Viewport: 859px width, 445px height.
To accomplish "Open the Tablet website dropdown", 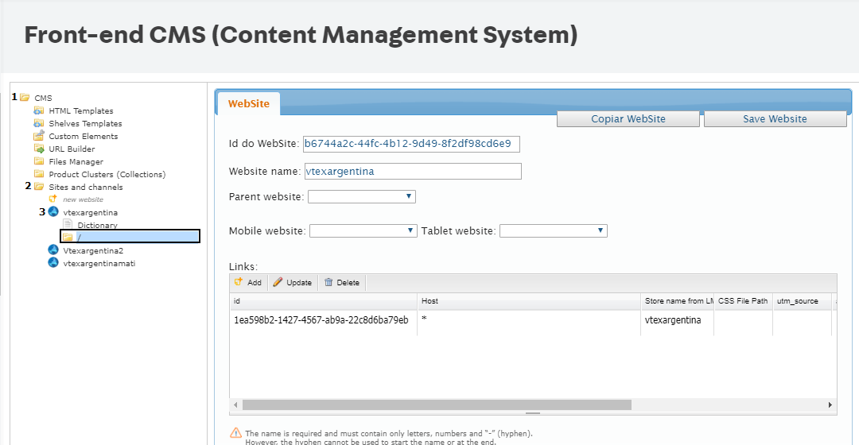I will pos(553,230).
